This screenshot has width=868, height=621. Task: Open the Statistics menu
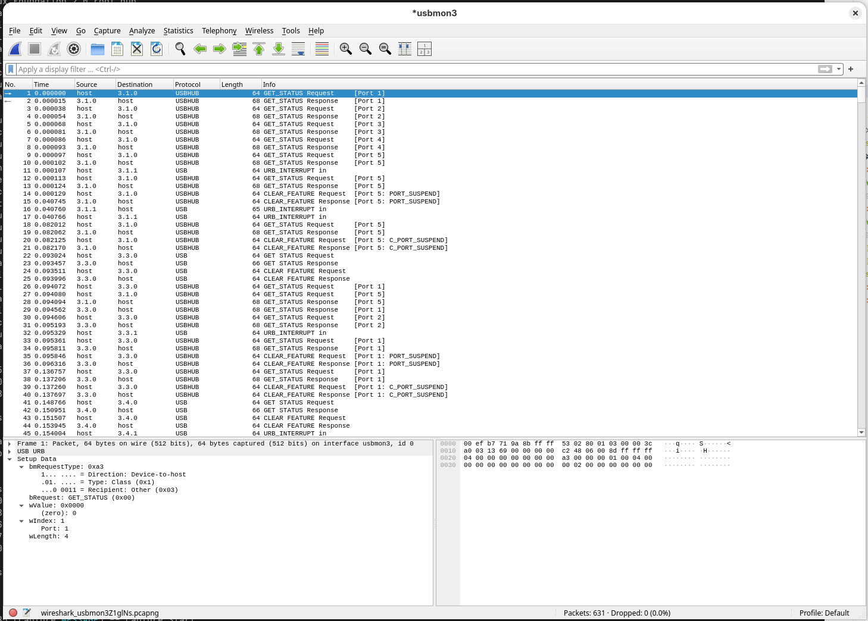point(178,30)
